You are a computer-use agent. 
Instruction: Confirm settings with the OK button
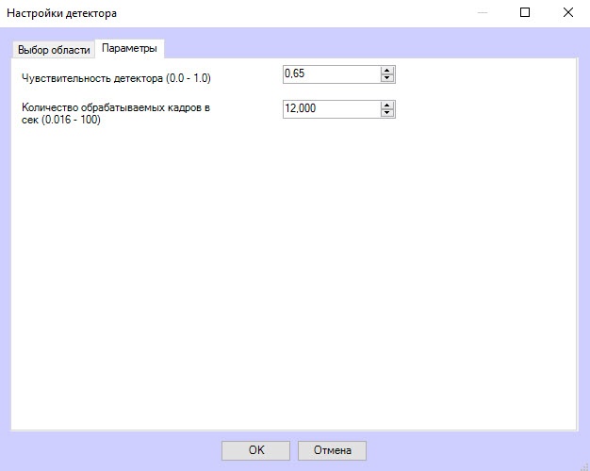[255, 450]
